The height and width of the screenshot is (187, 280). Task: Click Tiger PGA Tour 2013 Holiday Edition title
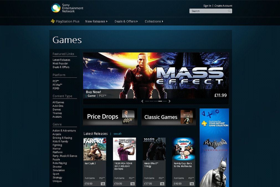(123, 166)
